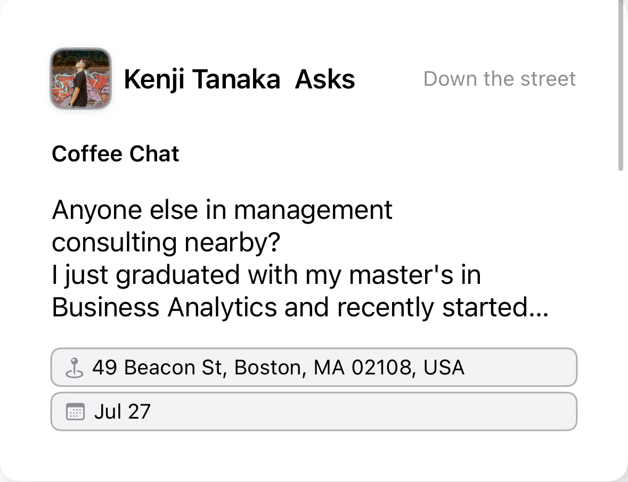Click the Kenji Tanaka name

(202, 80)
